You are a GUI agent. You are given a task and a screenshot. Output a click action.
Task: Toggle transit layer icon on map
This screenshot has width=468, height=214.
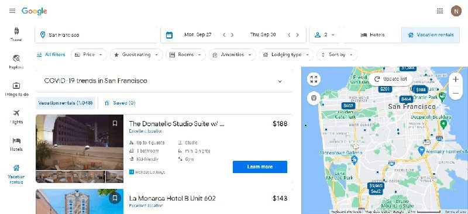coord(314,98)
